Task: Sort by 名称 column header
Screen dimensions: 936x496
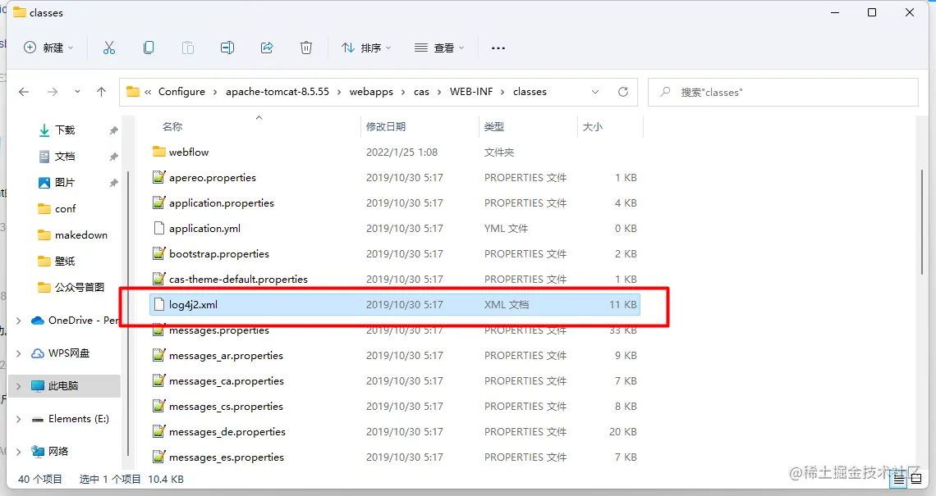Action: pyautogui.click(x=172, y=126)
